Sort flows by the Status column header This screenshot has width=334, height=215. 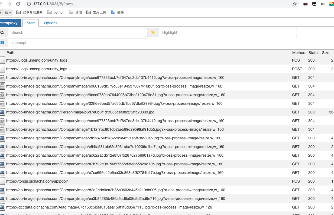(314, 53)
